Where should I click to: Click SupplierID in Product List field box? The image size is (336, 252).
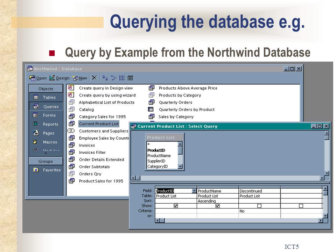click(x=156, y=161)
